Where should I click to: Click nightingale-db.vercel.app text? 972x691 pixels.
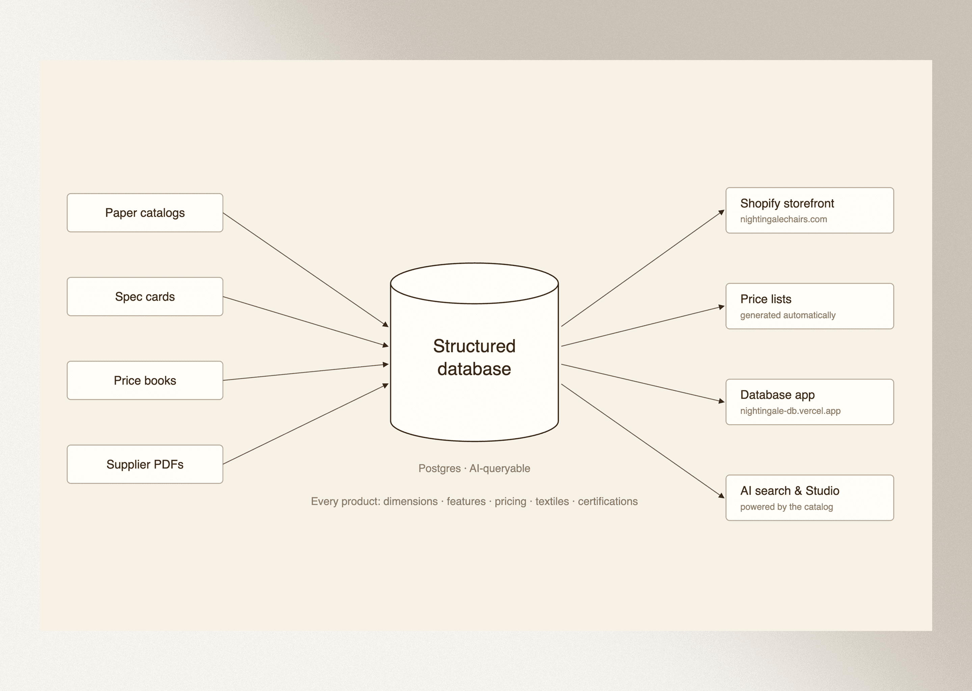click(790, 411)
